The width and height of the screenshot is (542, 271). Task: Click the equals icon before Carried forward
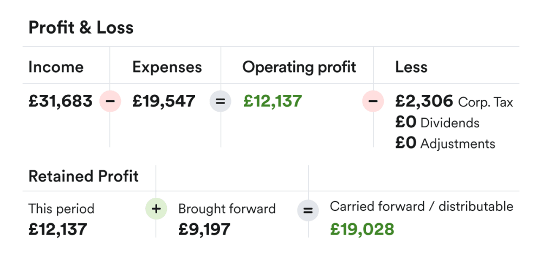click(308, 210)
